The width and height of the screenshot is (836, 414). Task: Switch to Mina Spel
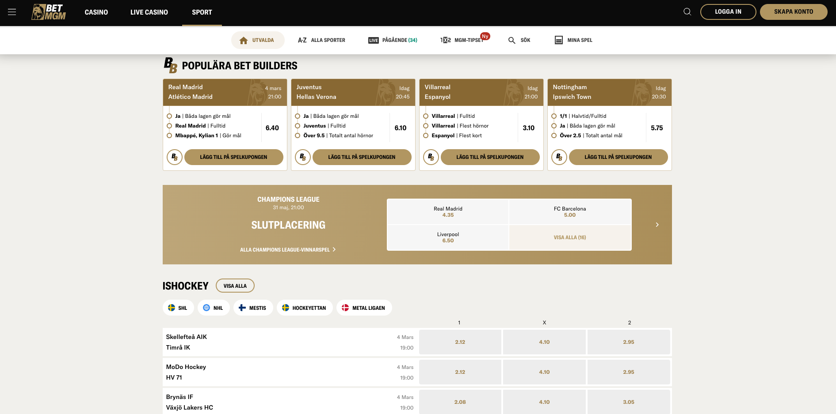click(573, 40)
